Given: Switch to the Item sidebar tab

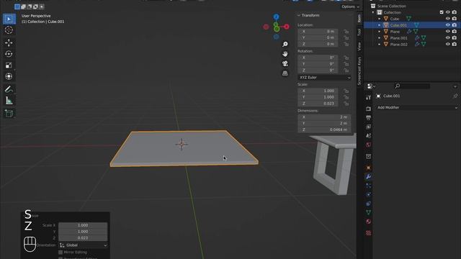Looking at the screenshot, I should (x=359, y=19).
